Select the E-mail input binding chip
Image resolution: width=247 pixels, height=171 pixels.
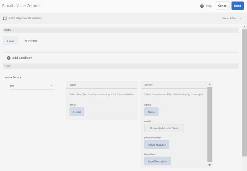point(77,112)
